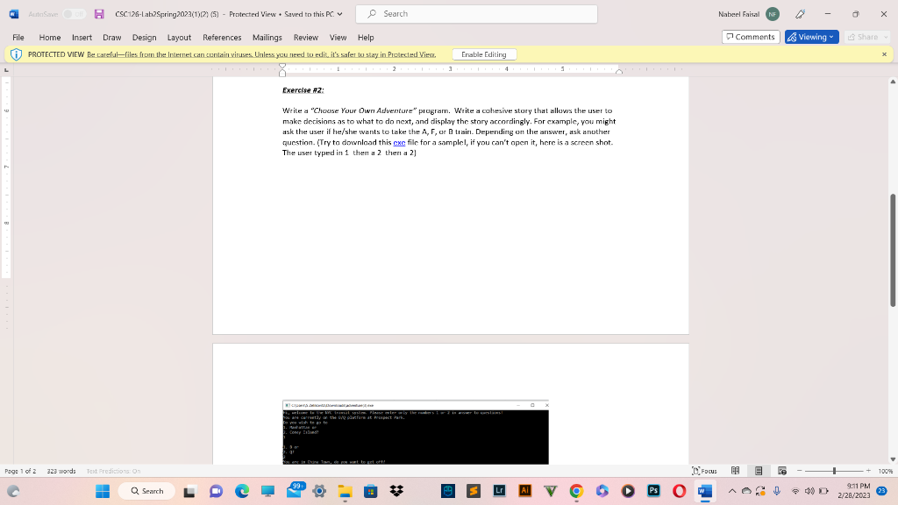Open the File menu
The height and width of the screenshot is (505, 898).
coord(17,38)
